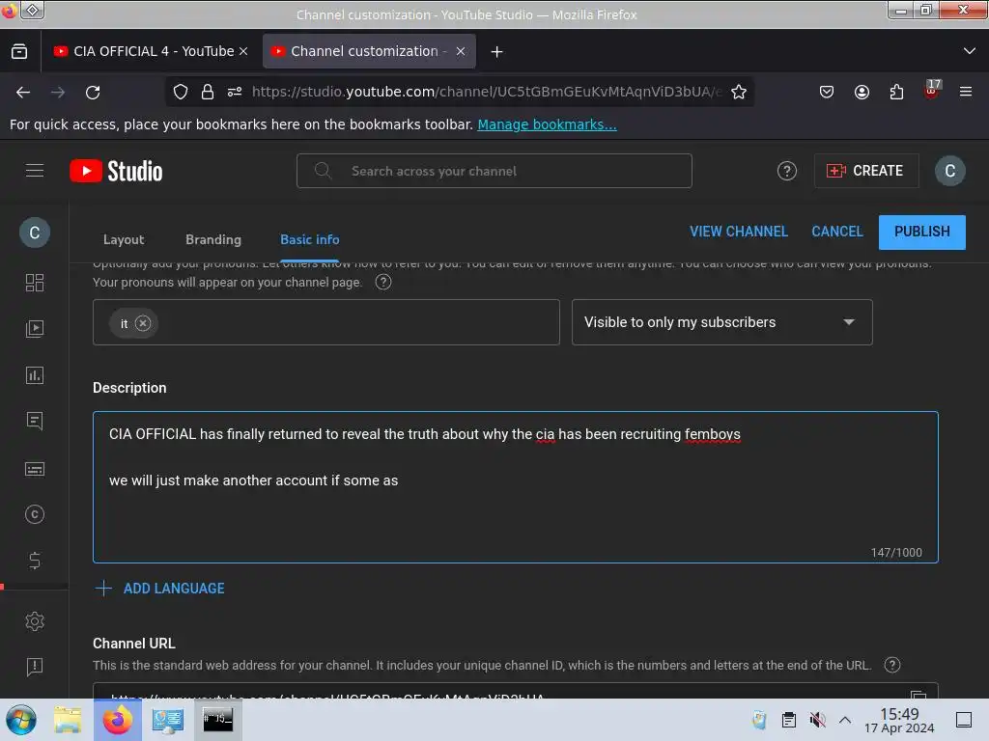Image resolution: width=989 pixels, height=741 pixels.
Task: Open the Content icon in sidebar
Action: pos(35,328)
